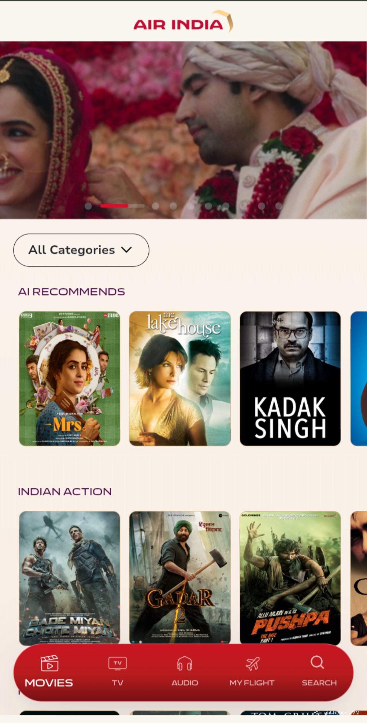
Task: Select The Lake House movie poster
Action: tap(180, 378)
